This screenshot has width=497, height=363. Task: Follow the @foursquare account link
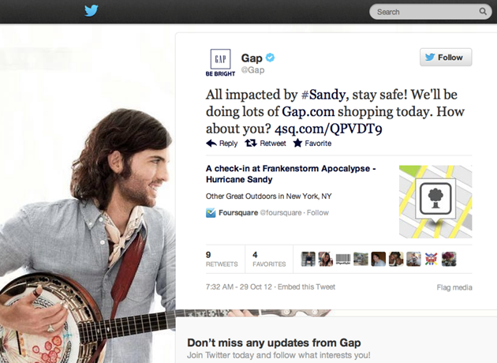coord(318,213)
